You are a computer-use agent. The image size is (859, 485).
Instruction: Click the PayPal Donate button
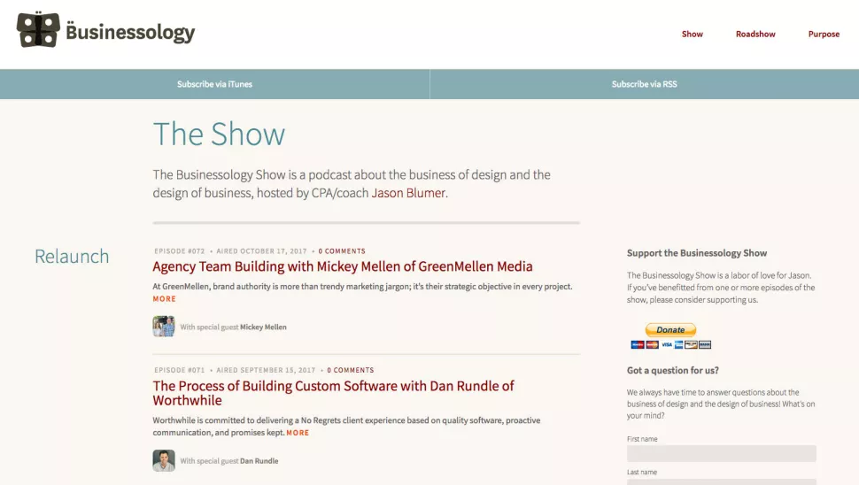670,329
